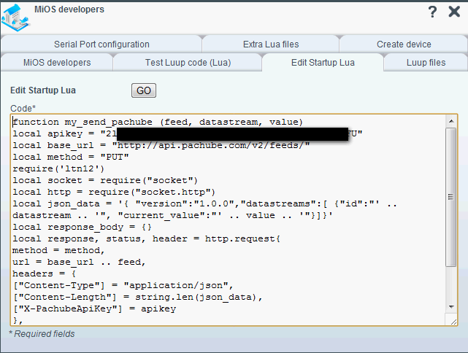
Task: Click the 'url = base_url .. feed,' line
Action: coord(79,262)
